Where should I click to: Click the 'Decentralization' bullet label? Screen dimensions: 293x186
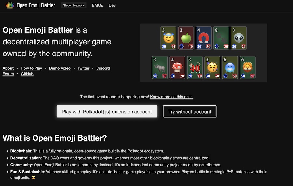click(26, 158)
